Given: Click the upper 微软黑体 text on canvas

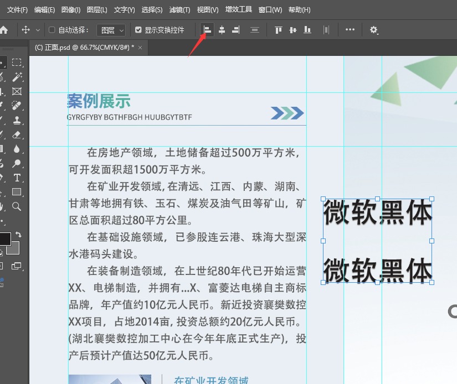Looking at the screenshot, I should click(377, 212).
